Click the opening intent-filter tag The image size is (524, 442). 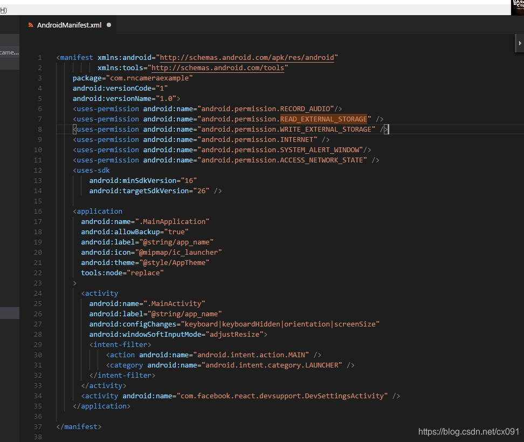click(120, 345)
